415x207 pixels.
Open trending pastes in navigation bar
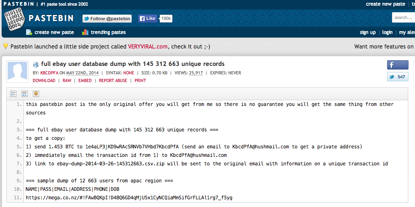(x=108, y=32)
